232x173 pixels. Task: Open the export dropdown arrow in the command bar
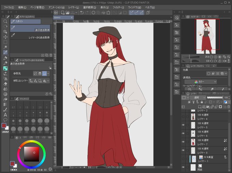(x=76, y=13)
